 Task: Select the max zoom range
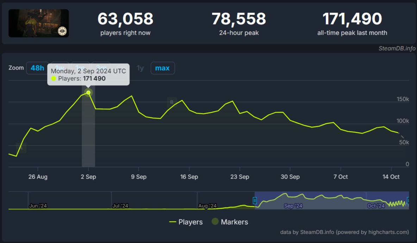[162, 68]
